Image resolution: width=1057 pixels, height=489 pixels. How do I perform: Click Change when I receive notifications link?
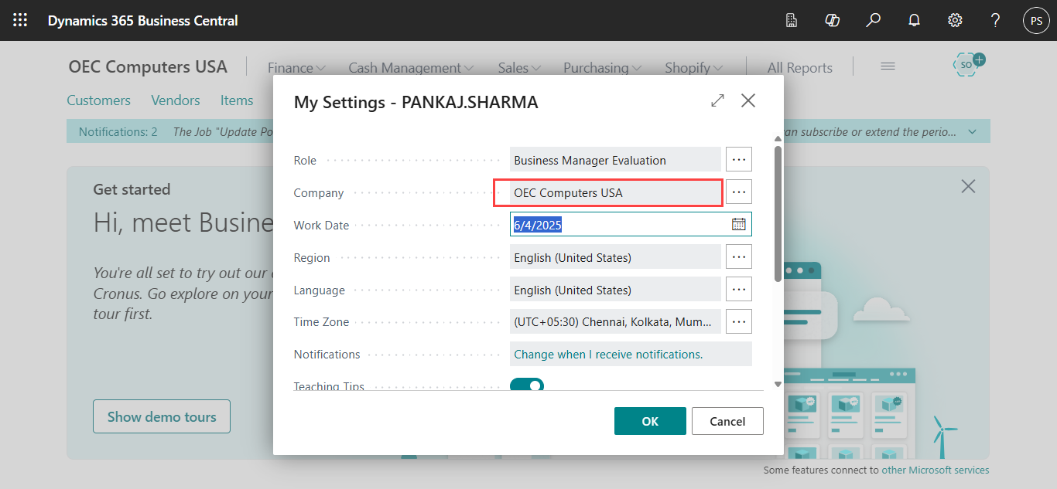point(608,355)
